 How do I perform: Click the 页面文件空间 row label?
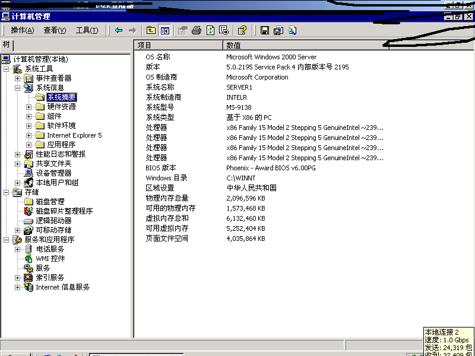(x=167, y=239)
